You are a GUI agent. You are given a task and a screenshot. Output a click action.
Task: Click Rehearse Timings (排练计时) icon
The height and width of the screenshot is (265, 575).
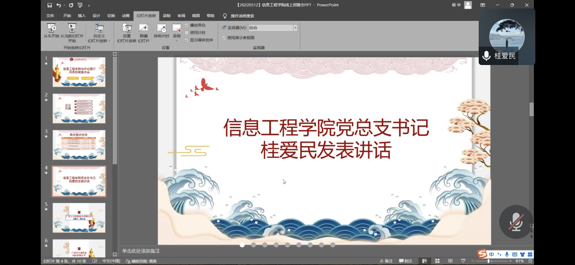pyautogui.click(x=161, y=29)
